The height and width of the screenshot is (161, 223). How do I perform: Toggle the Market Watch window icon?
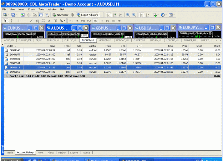[x=23, y=15]
